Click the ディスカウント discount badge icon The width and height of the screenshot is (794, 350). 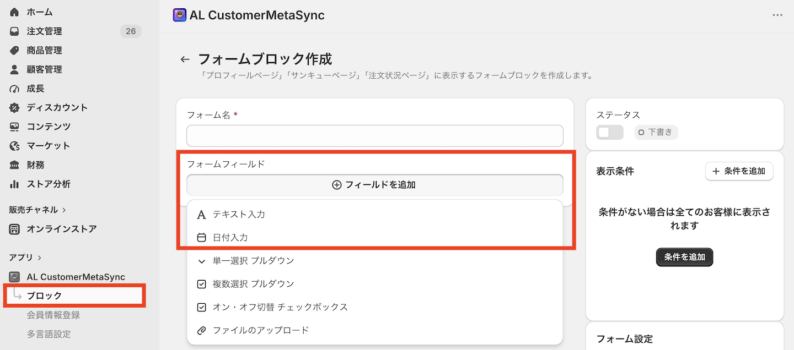(x=15, y=108)
